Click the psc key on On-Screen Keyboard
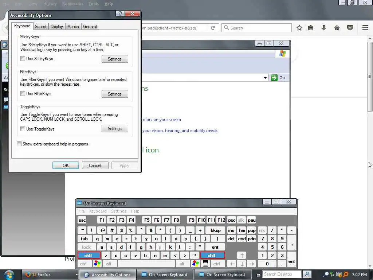The width and height of the screenshot is (373, 280). [232, 220]
